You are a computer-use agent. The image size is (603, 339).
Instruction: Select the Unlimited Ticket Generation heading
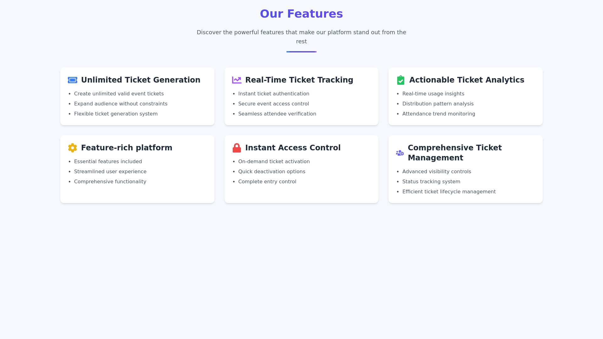pos(140,80)
